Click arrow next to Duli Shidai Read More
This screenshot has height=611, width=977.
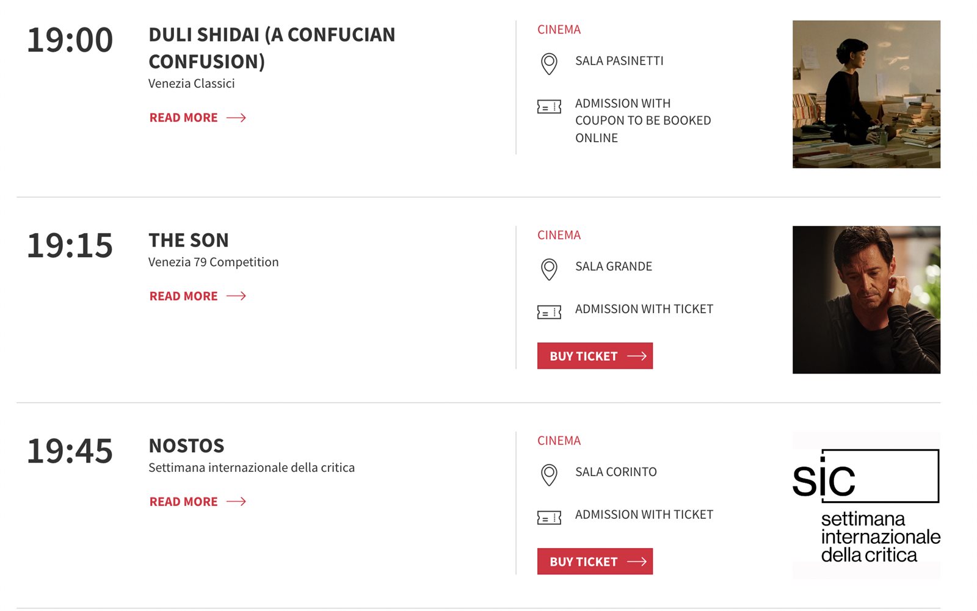tap(236, 118)
